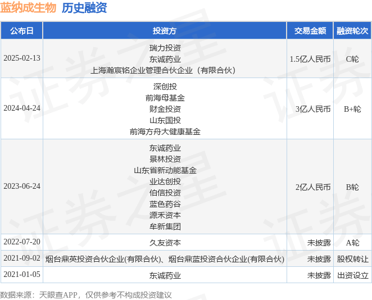This screenshot has height=300, width=372.
Task: Click investor 前海母基金
Action: 165,98
